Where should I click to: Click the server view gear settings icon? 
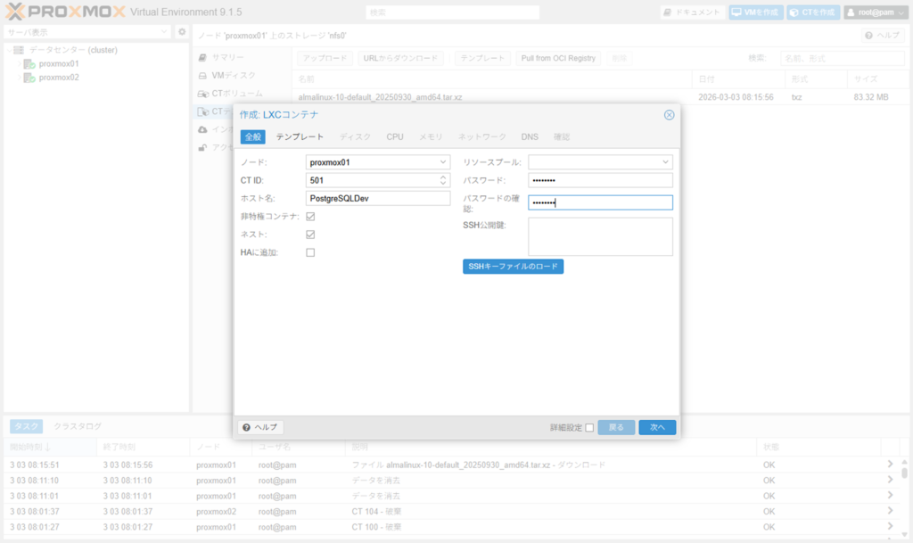click(182, 32)
